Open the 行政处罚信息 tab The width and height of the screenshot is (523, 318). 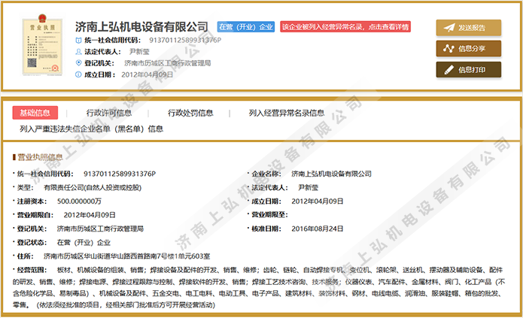pyautogui.click(x=190, y=113)
